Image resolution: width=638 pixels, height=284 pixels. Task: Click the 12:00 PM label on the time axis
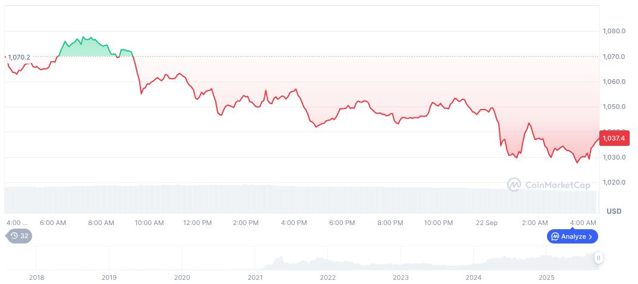click(x=197, y=223)
